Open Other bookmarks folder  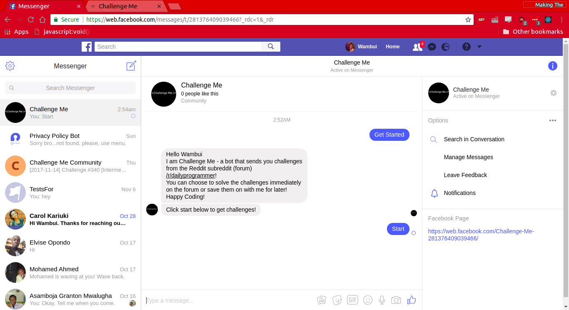(x=533, y=32)
